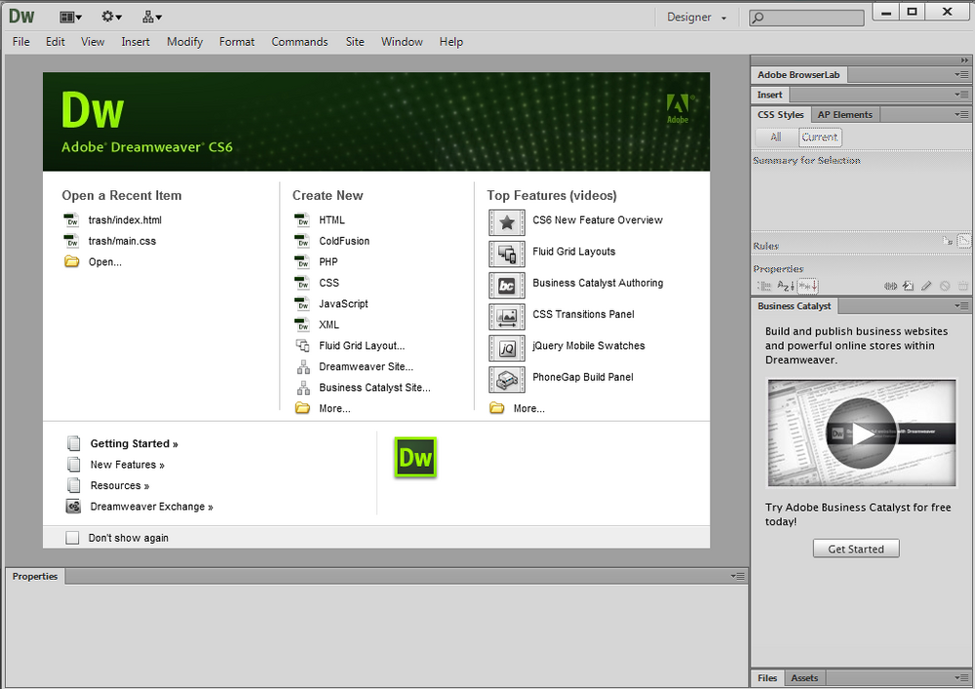Open the Adobe BrowserLab panel options menu
The image size is (975, 689).
pyautogui.click(x=961, y=75)
